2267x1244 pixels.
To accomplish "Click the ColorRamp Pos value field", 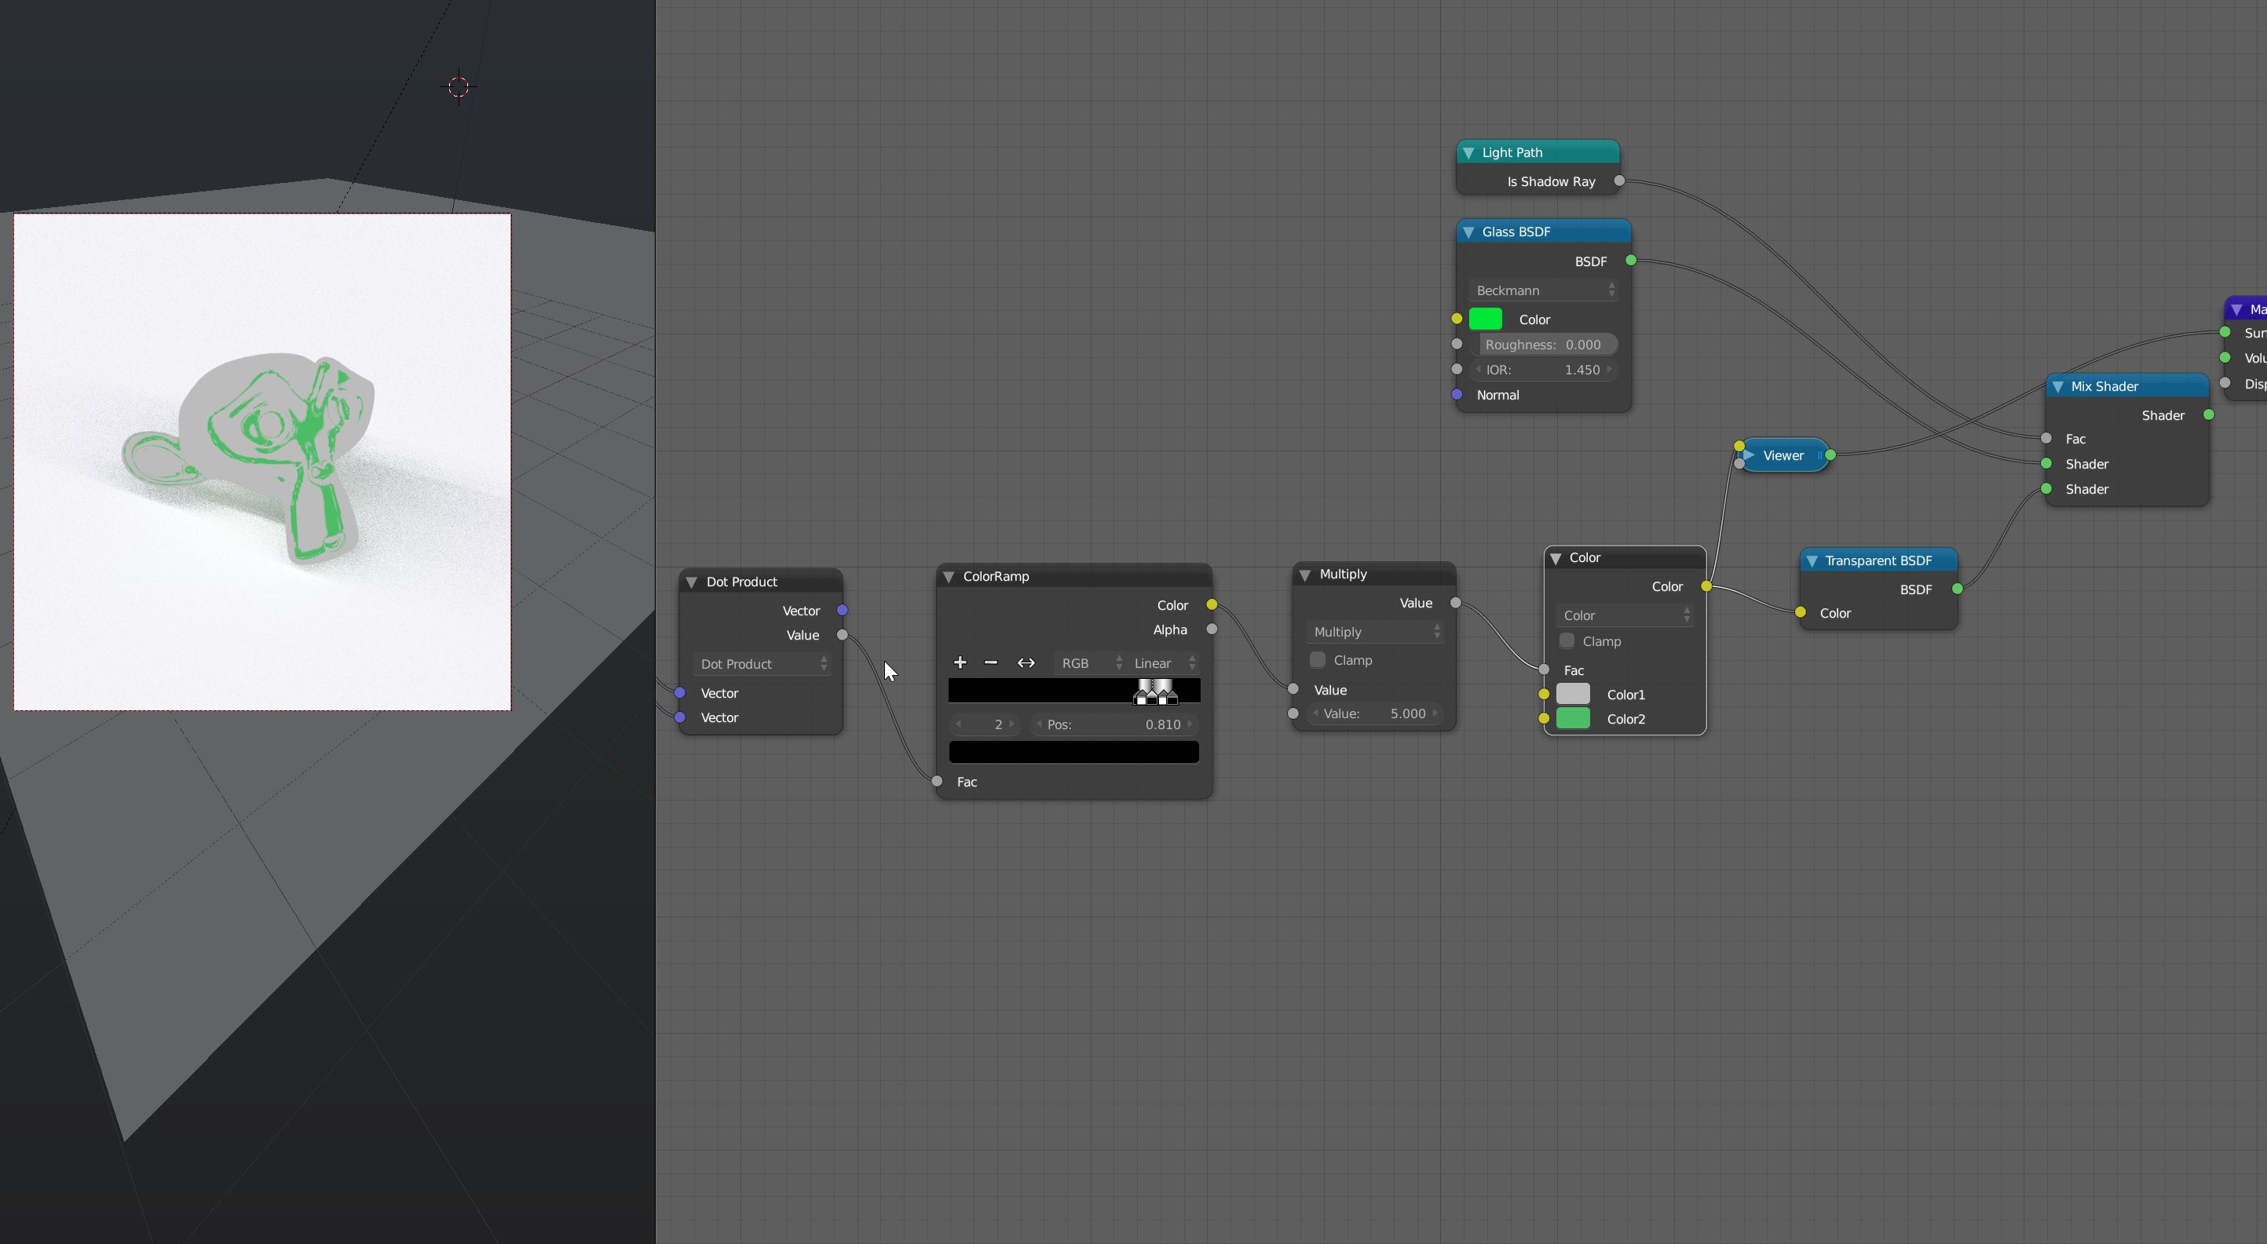I will pyautogui.click(x=1114, y=725).
